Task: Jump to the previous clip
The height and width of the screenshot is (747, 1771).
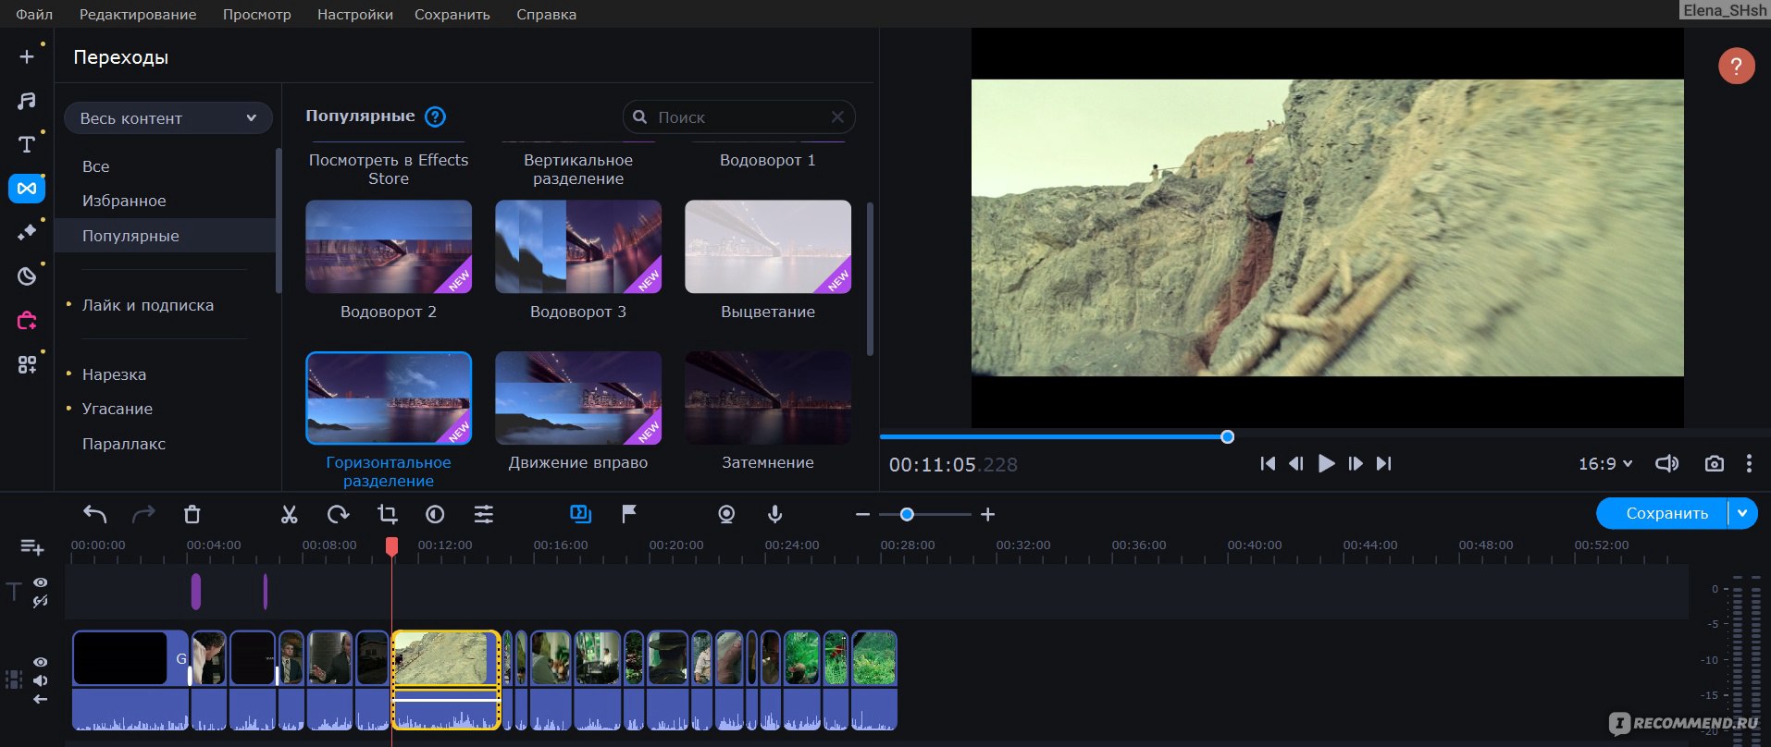Action: pos(1268,463)
